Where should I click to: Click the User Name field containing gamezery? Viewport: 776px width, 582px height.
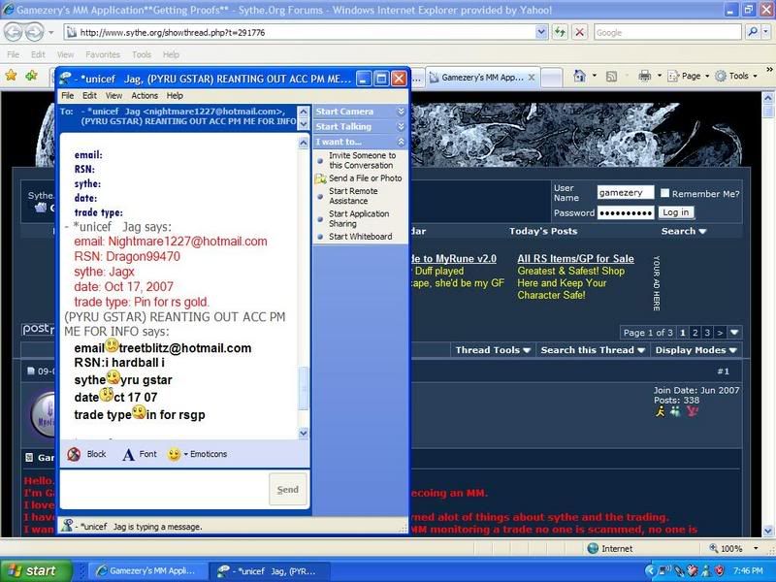[x=626, y=192]
